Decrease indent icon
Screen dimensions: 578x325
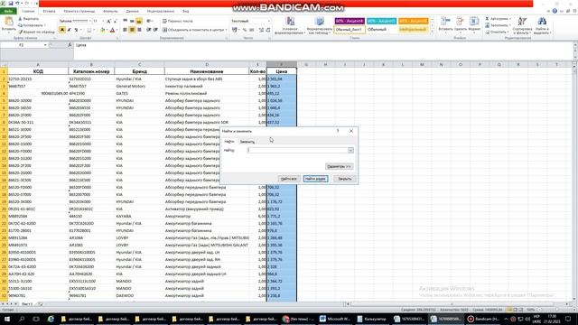pyautogui.click(x=148, y=30)
